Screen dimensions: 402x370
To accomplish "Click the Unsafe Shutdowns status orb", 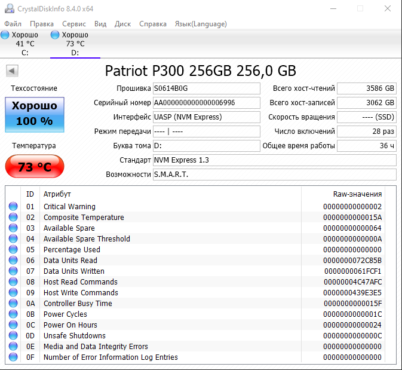I will coord(13,336).
